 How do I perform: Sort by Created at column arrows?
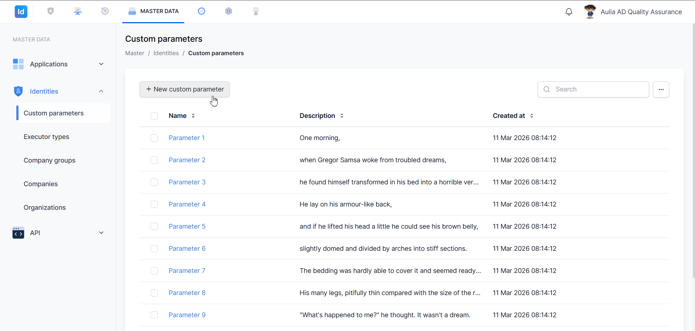click(x=532, y=116)
